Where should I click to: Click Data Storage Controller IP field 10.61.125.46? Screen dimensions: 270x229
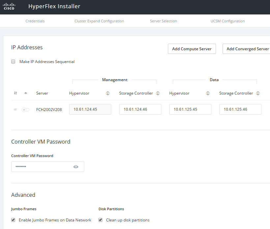(x=240, y=109)
